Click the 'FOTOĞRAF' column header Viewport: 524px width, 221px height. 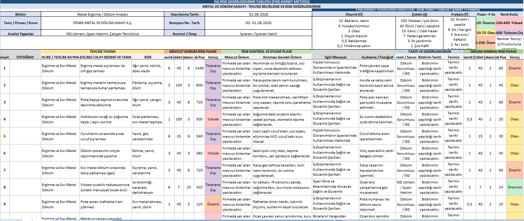[25, 57]
